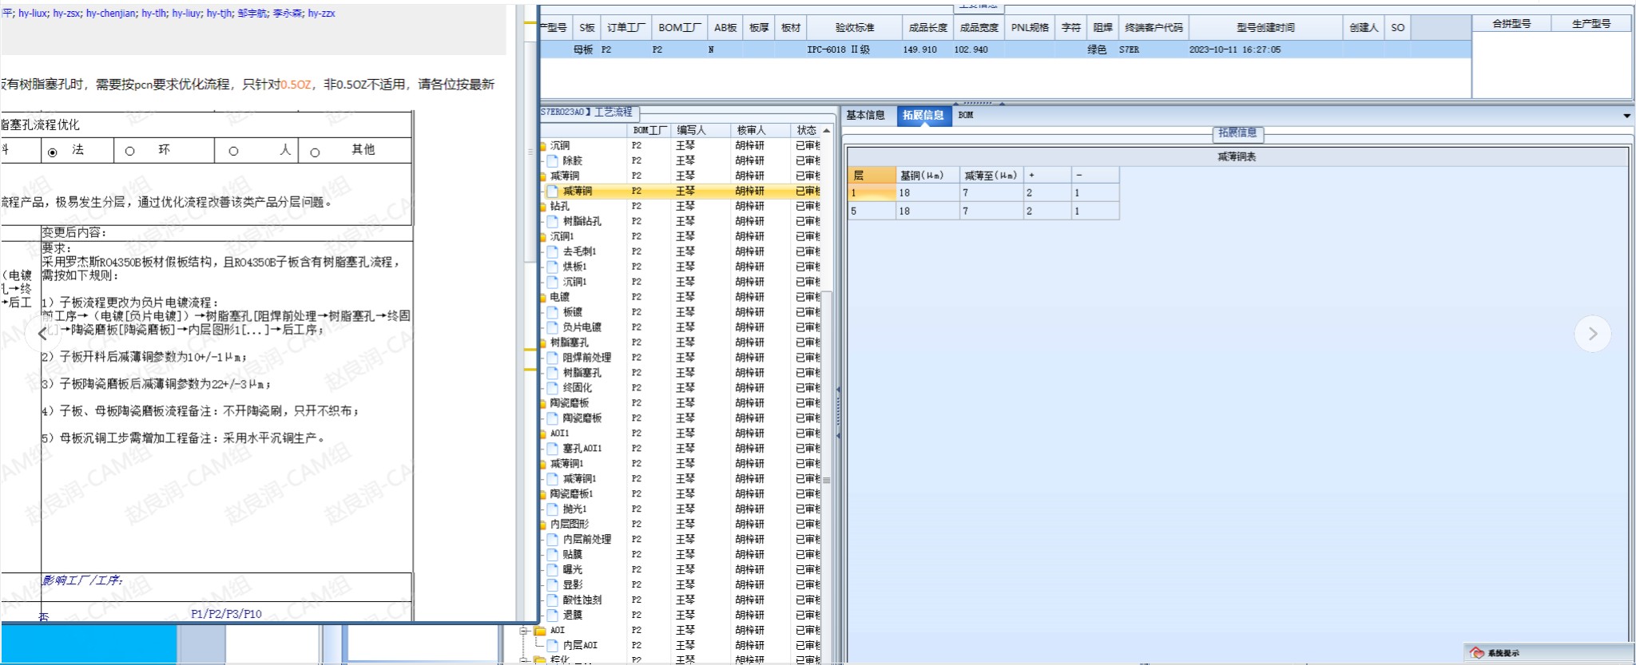Image resolution: width=1636 pixels, height=665 pixels.
Task: Select the 其他 radio button
Action: (315, 152)
